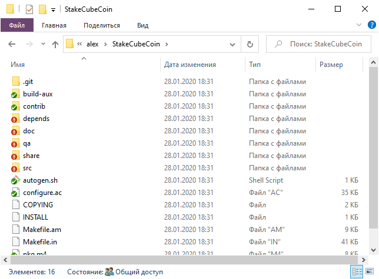Click the doc folder icon
The width and height of the screenshot is (379, 279).
pyautogui.click(x=15, y=131)
